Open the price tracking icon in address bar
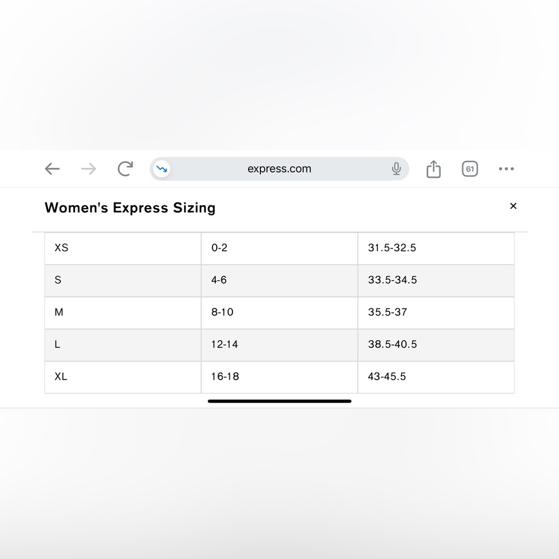Image resolution: width=559 pixels, height=559 pixels. coord(162,169)
